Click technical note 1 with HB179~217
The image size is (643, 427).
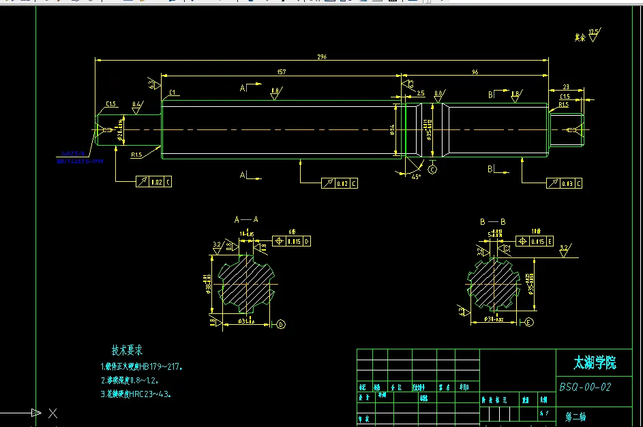coord(141,367)
